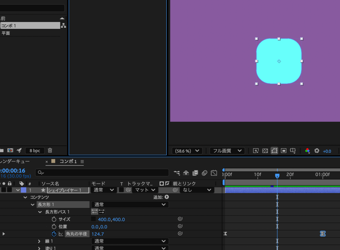Toggle the transparency grid in the viewer

click(265, 151)
